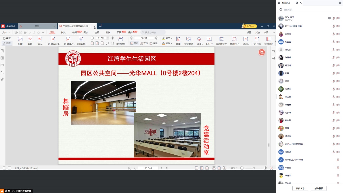The height and width of the screenshot is (193, 343).
Task: Click the zoom in plus button in ribbon
Action: [x=113, y=38]
